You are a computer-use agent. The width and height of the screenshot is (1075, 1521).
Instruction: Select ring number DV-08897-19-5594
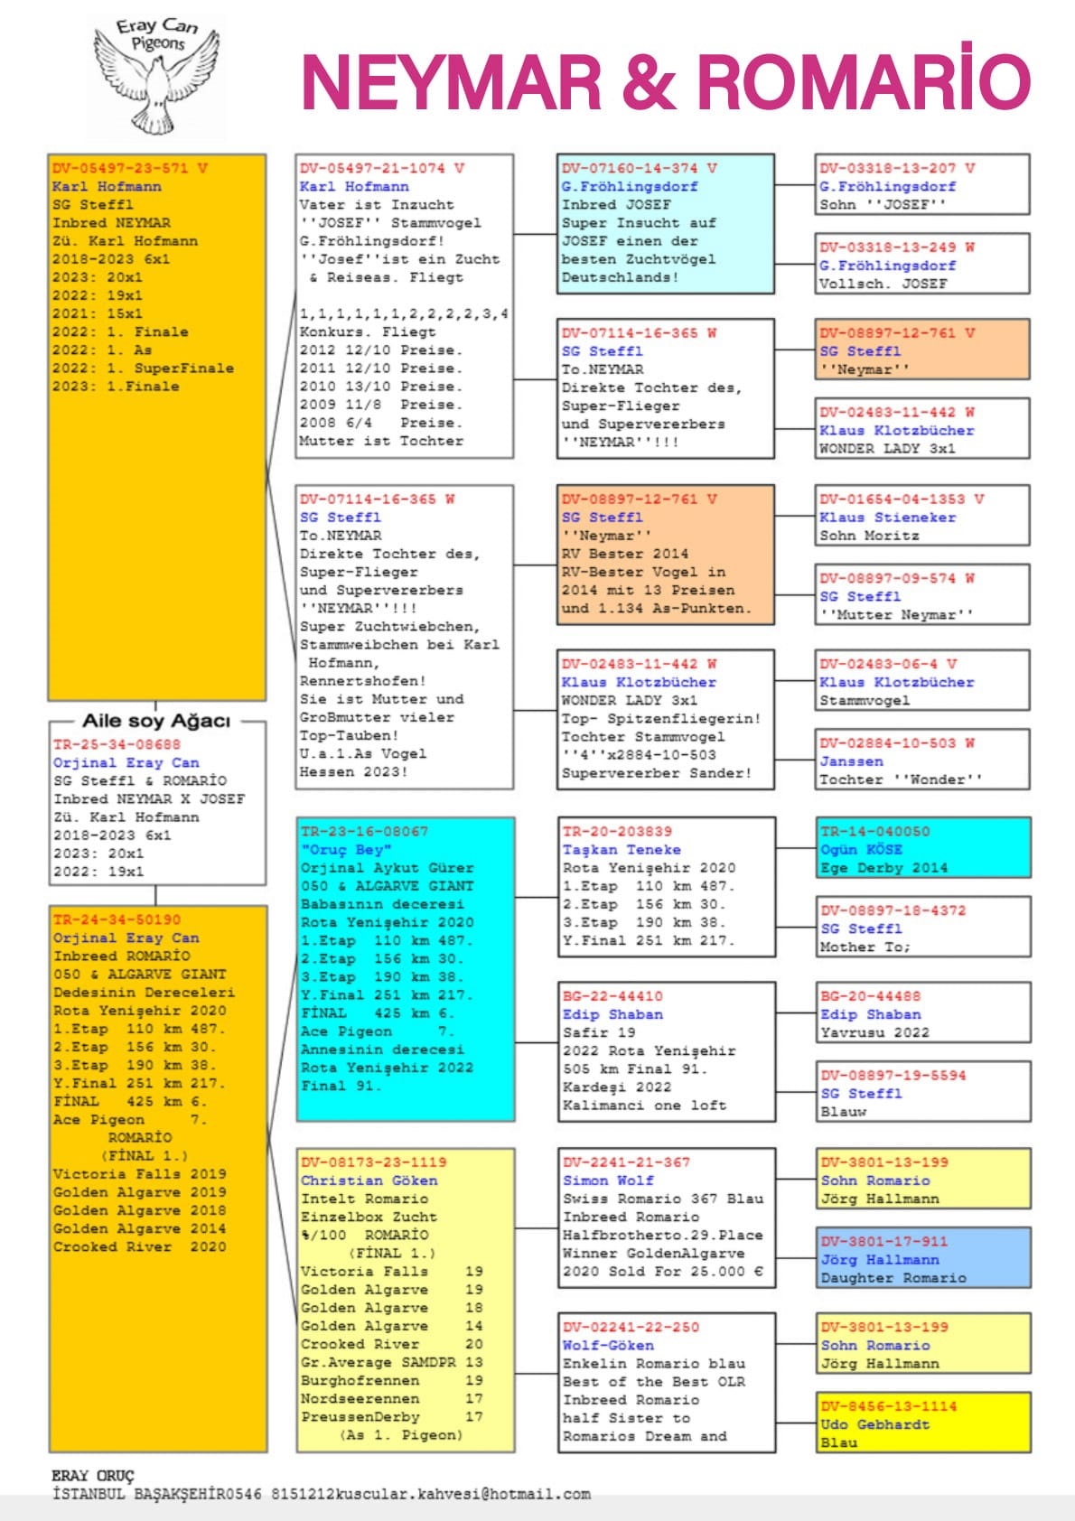pos(893,1076)
